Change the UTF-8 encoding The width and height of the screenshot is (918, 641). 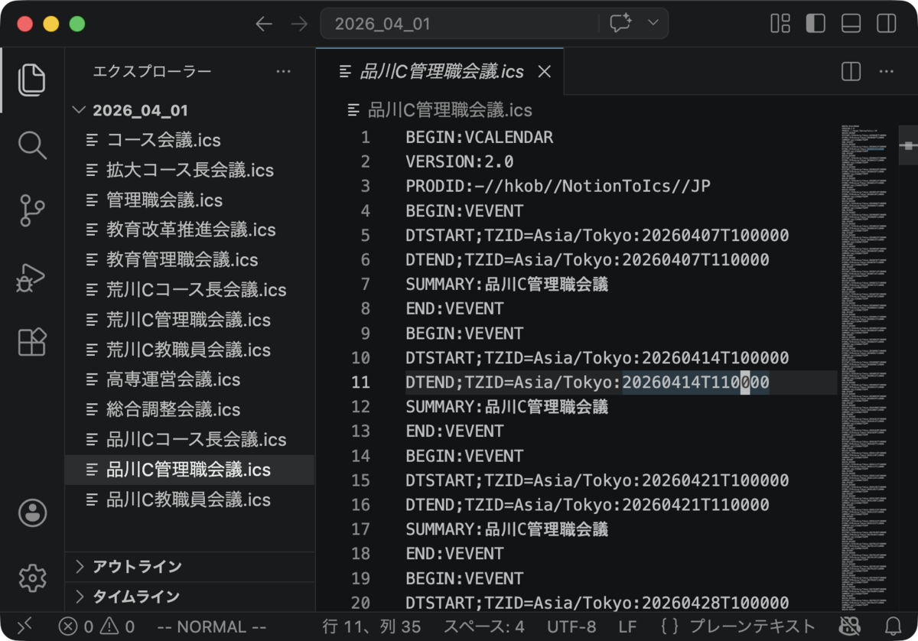coord(571,626)
